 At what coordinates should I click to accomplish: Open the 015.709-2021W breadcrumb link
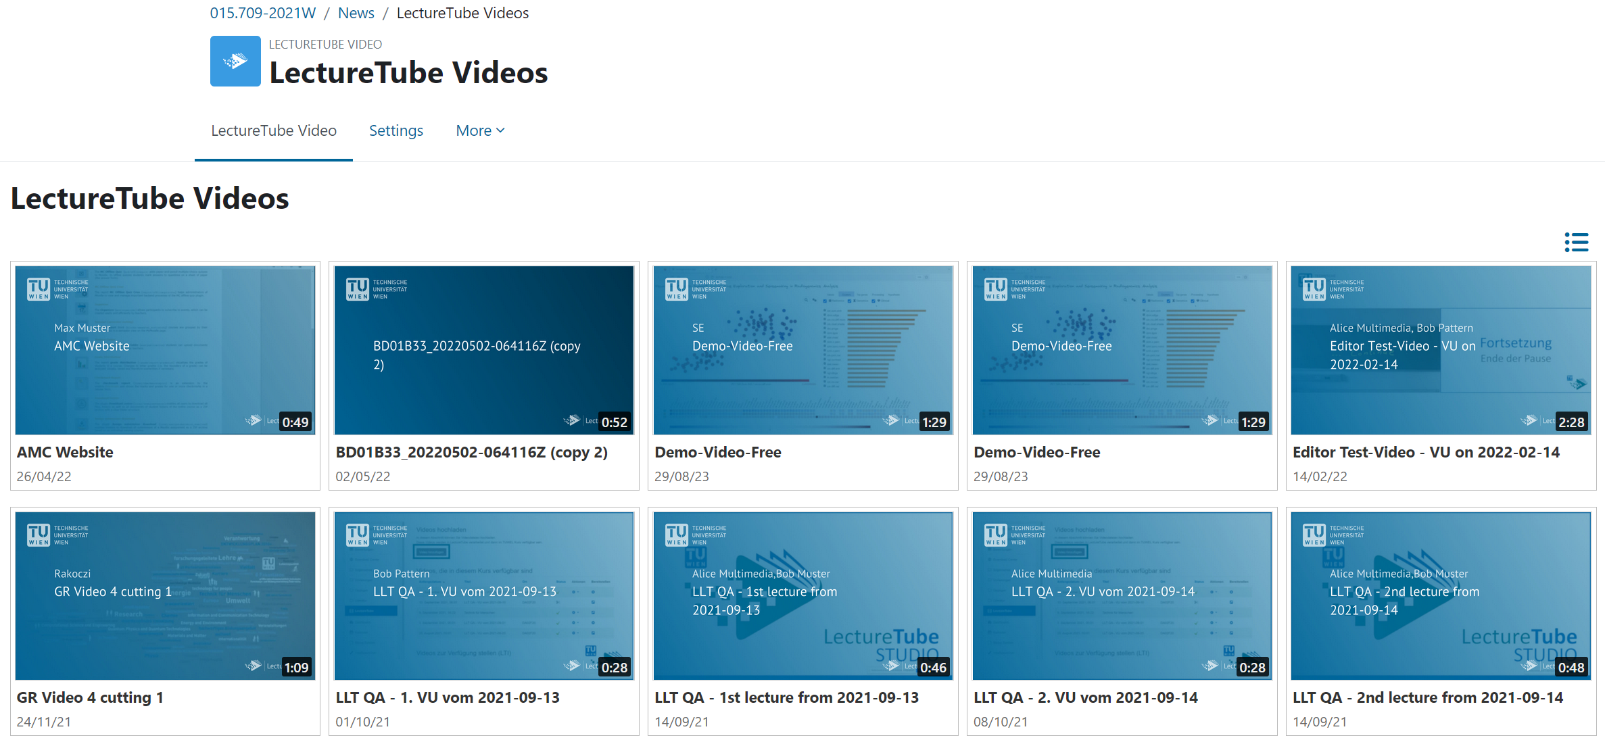(x=262, y=13)
